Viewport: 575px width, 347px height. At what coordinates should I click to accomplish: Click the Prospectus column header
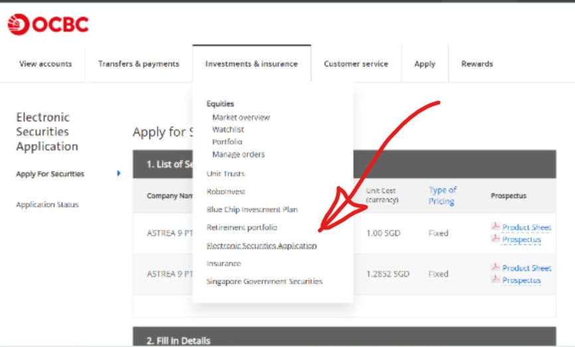[508, 195]
